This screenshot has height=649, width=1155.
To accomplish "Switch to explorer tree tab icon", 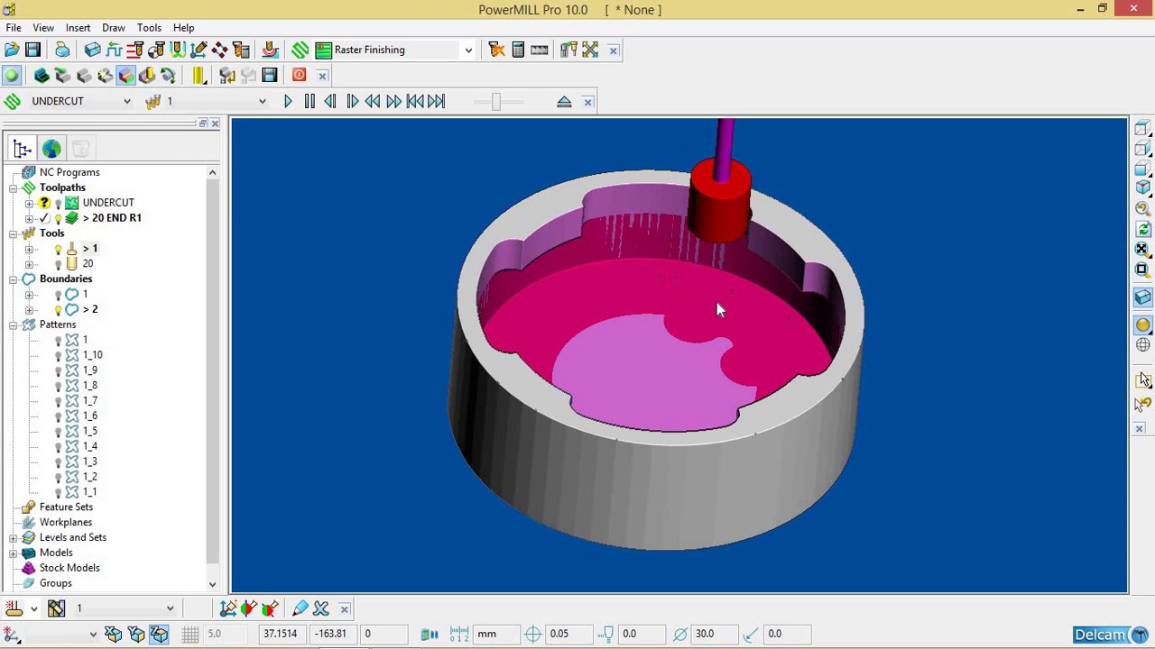I will pyautogui.click(x=23, y=149).
